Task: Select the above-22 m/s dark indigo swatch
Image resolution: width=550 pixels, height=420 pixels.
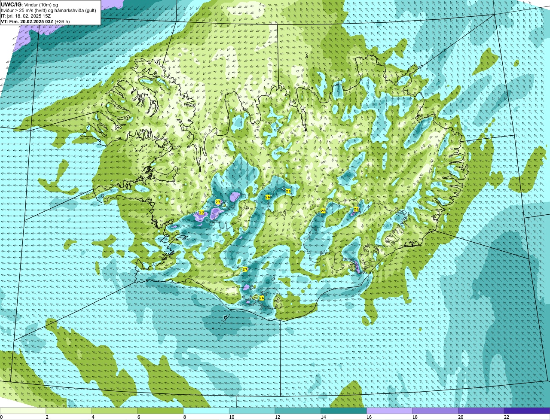Action: click(x=527, y=411)
